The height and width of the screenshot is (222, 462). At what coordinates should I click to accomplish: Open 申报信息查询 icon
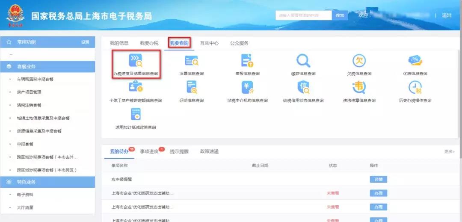(x=247, y=61)
